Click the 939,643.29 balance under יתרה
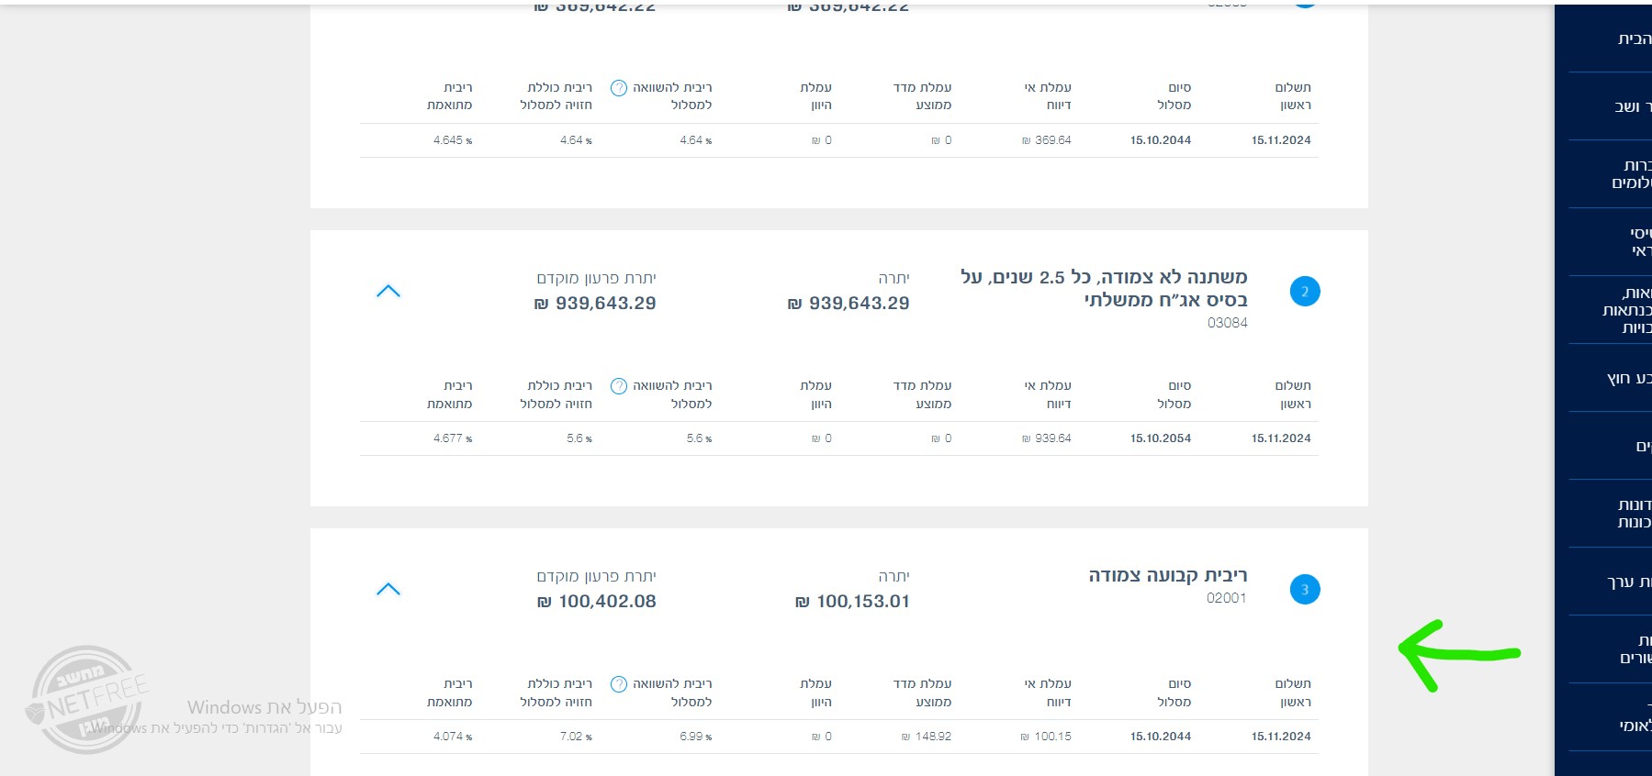 pyautogui.click(x=849, y=304)
